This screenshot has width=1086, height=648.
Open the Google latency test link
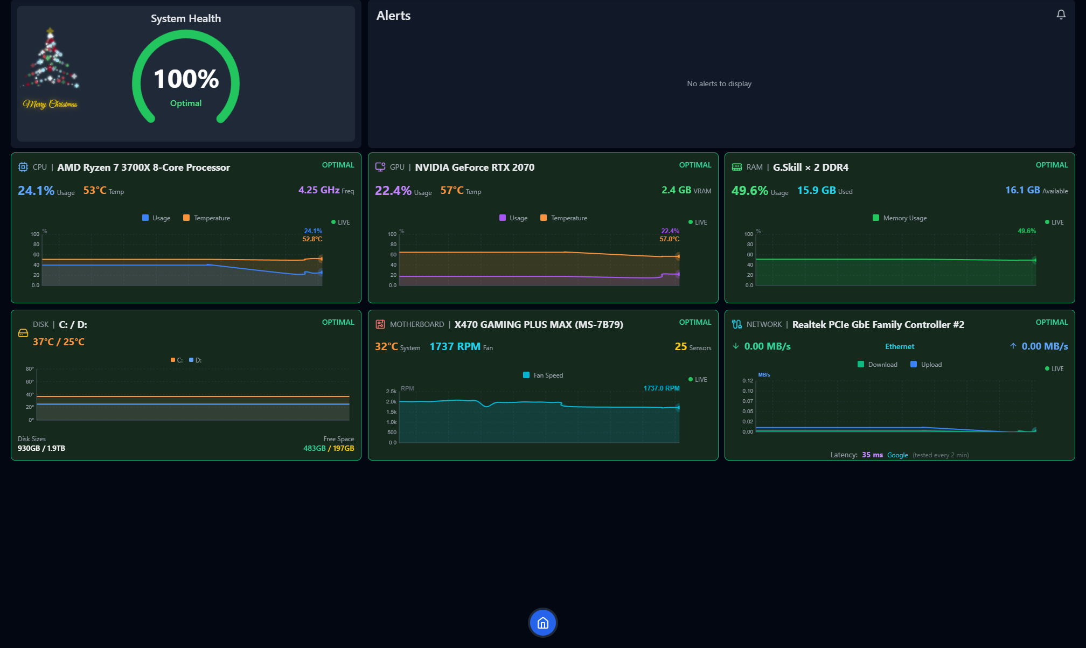click(897, 455)
